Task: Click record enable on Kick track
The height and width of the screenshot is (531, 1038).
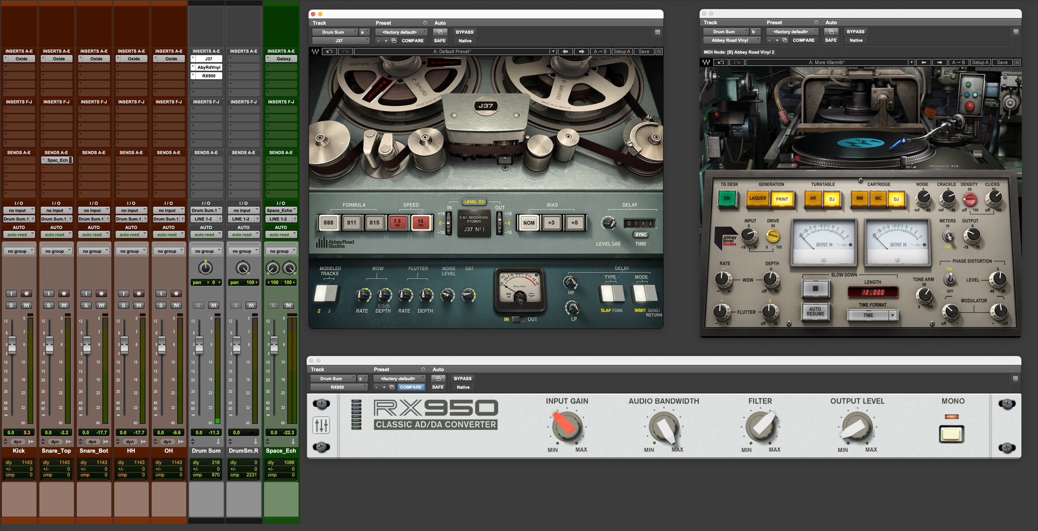Action: pos(26,294)
